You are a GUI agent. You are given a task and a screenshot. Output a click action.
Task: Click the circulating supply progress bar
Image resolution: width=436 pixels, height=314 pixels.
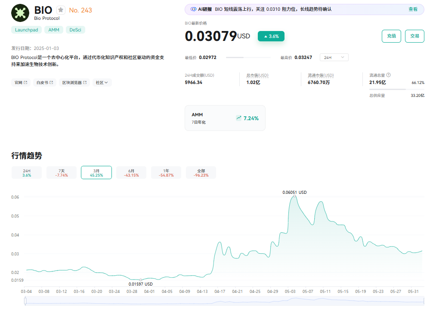[396, 89]
